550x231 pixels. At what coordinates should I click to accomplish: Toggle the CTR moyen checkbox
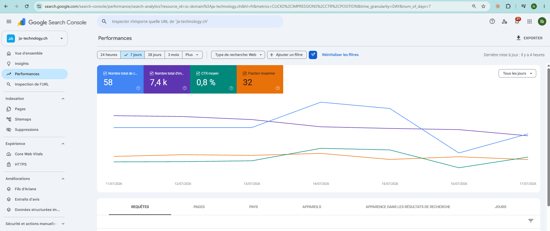[x=198, y=73]
